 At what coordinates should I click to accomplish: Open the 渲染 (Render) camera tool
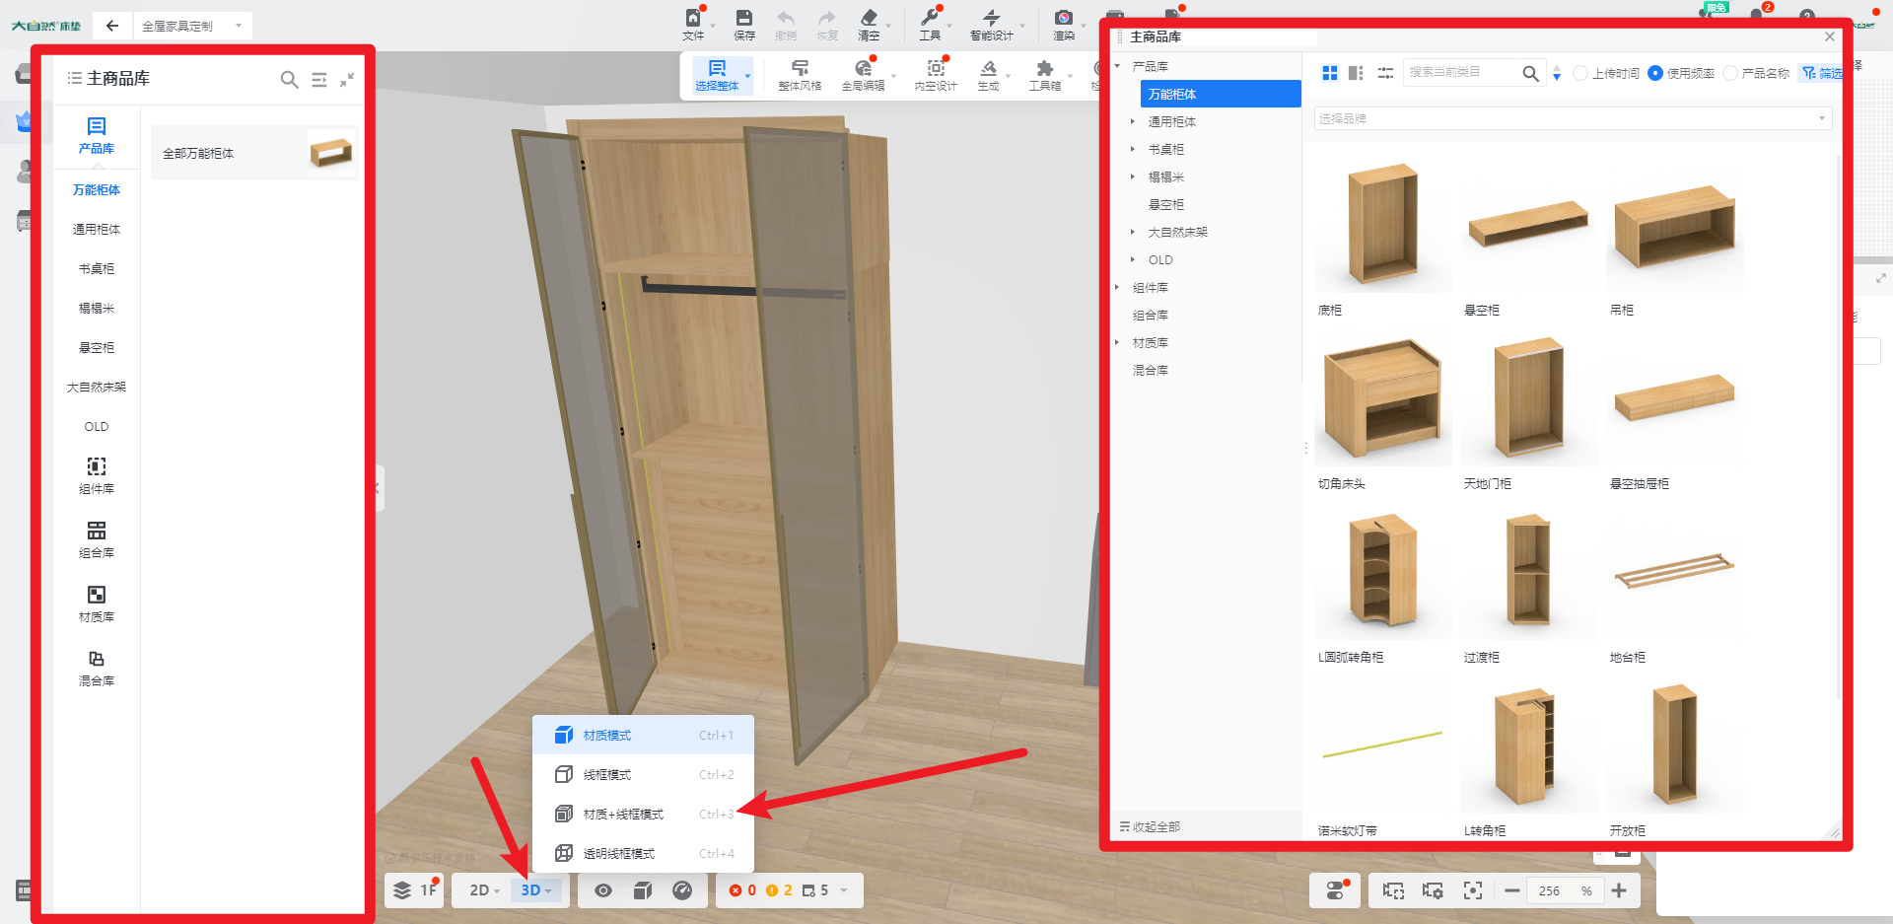point(1063,24)
